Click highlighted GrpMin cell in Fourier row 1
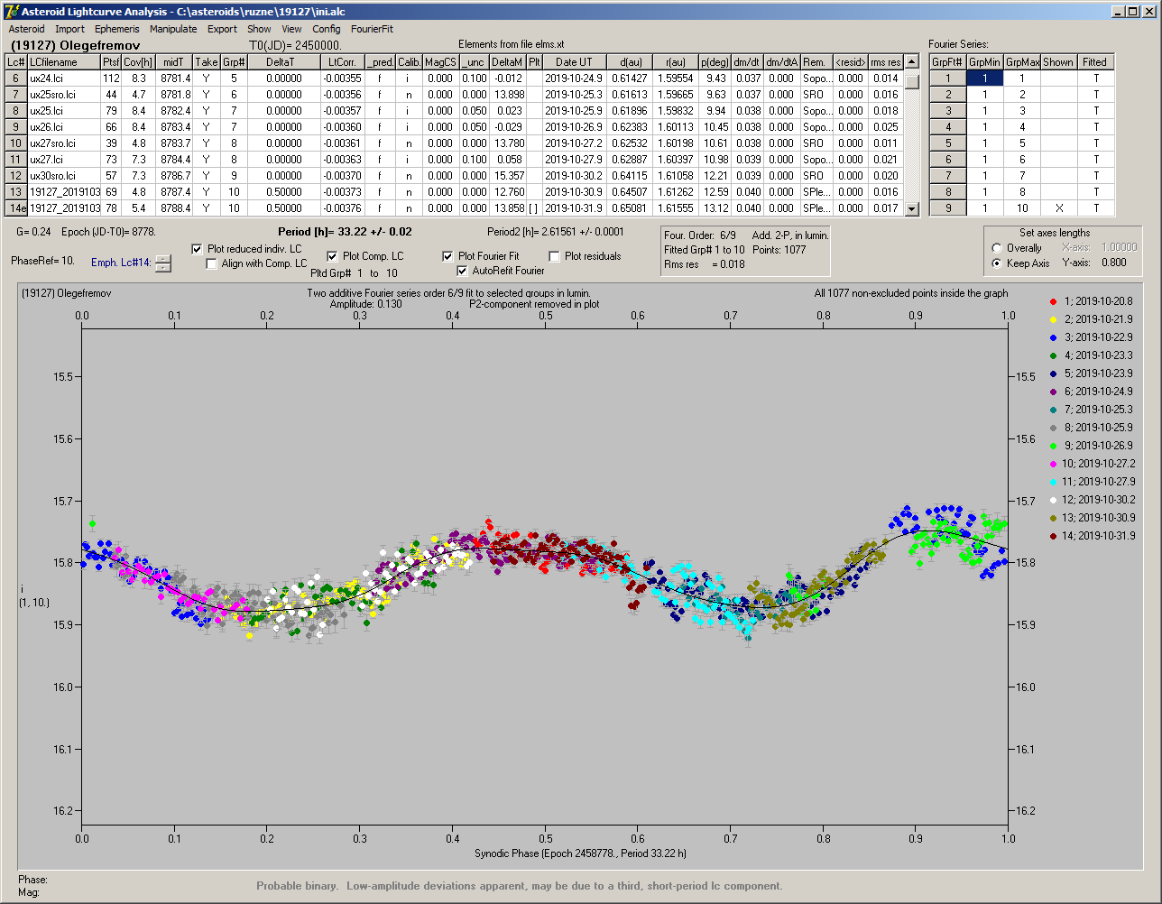Image resolution: width=1162 pixels, height=904 pixels. pyautogui.click(x=985, y=78)
